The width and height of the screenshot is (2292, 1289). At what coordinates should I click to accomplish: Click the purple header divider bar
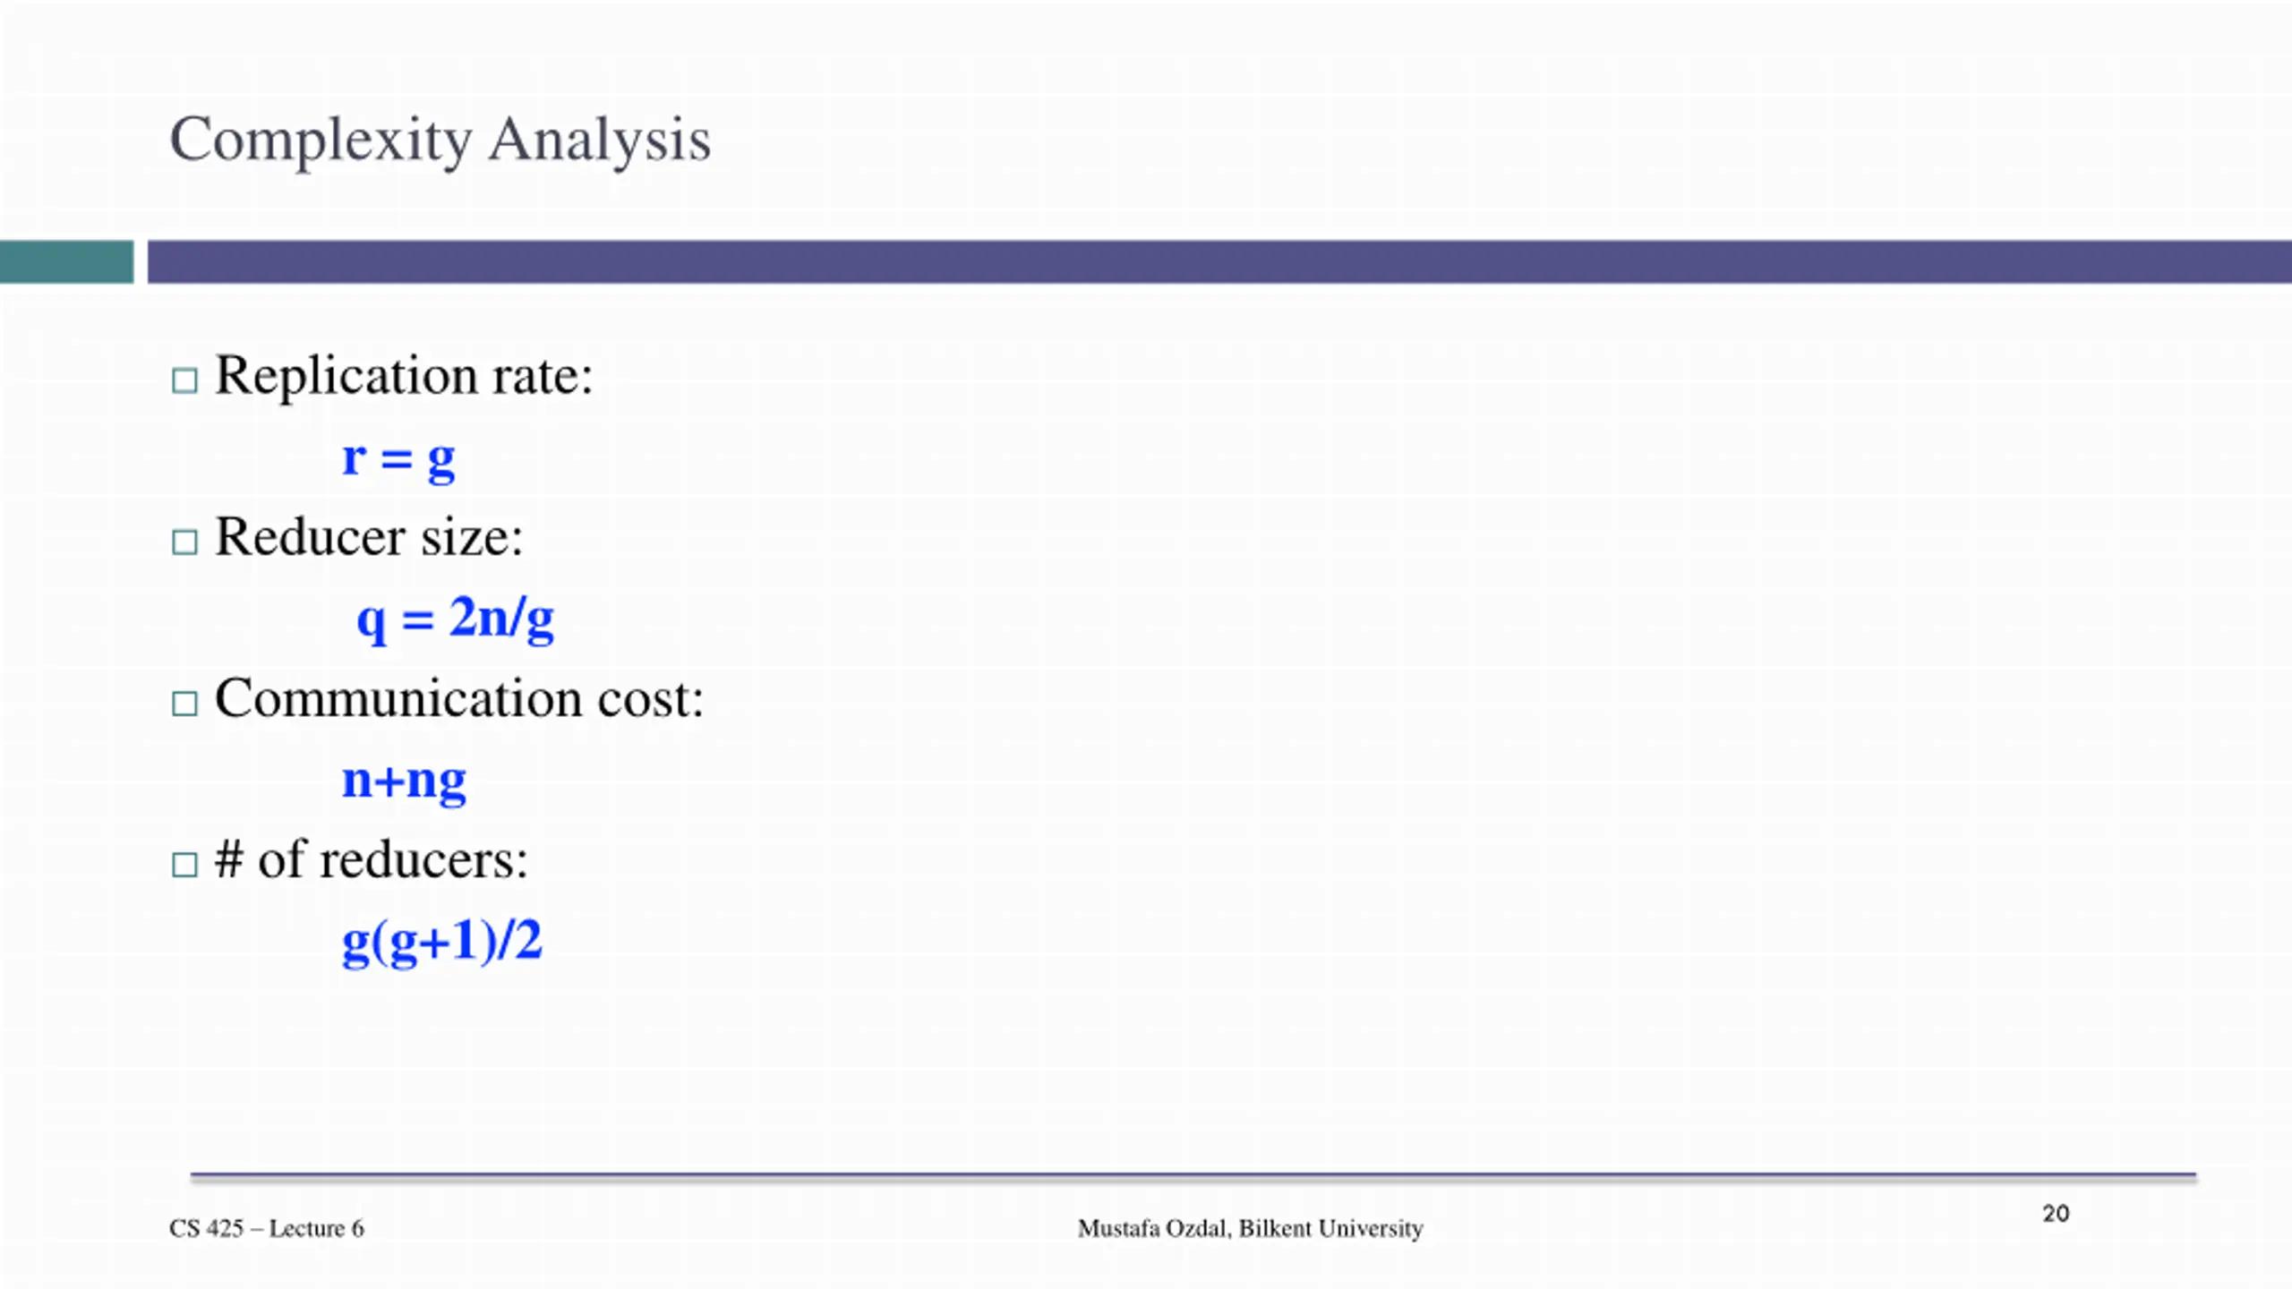(x=1219, y=262)
